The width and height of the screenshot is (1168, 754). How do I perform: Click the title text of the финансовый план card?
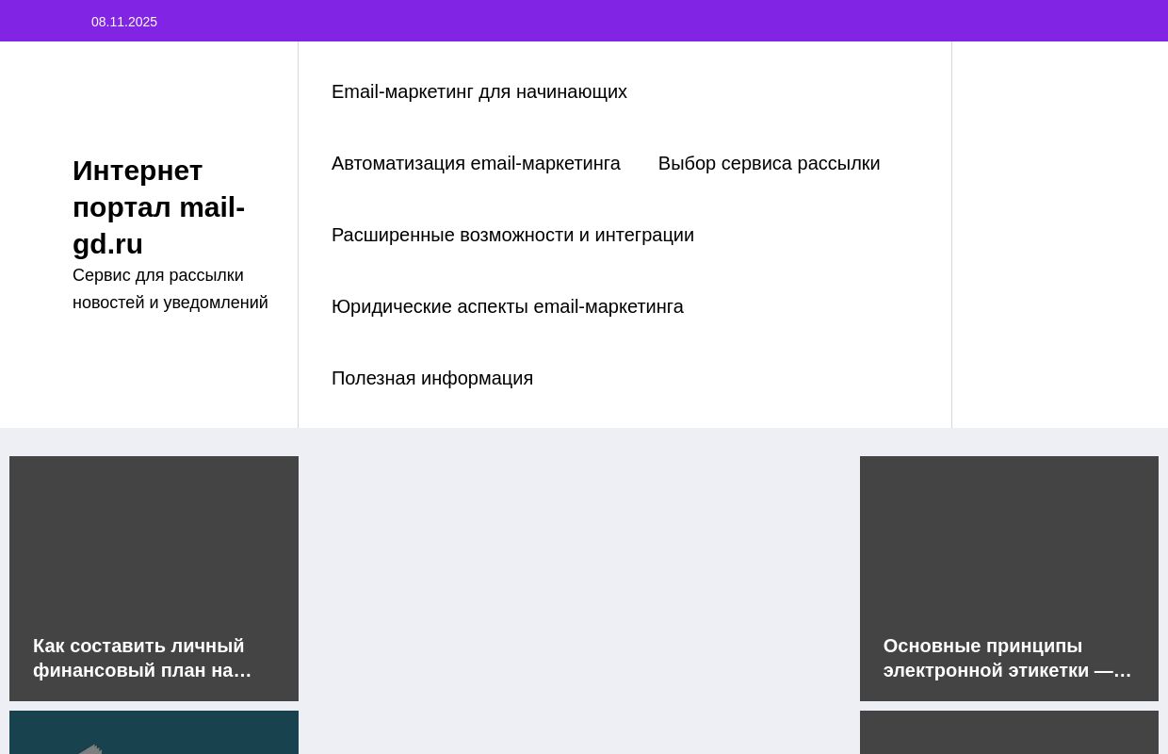(x=142, y=658)
